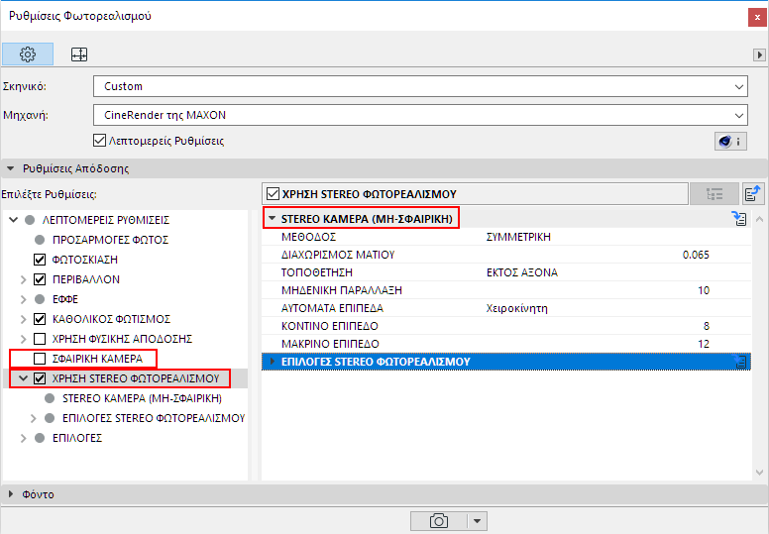This screenshot has height=534, width=769.
Task: Edit the ΔΙΑΧΩΡΙΣΜΟΣ ΜΑΤΙΟΥ value 0.065
Action: tap(696, 255)
